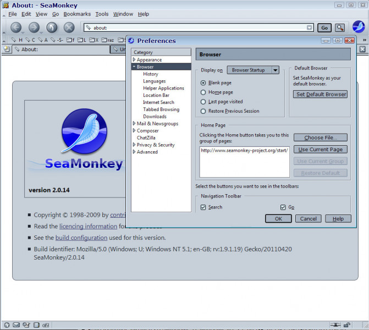
Task: Close the current tab with the tab bar X
Action: [x=362, y=49]
